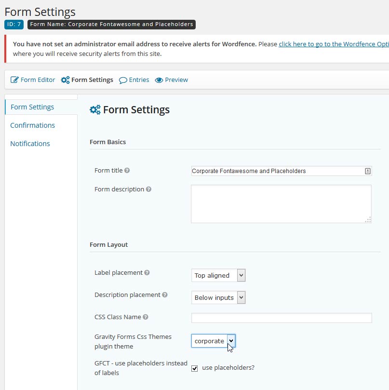This screenshot has height=390, width=389.
Task: Click the Form Editor pencil icon
Action: 14,80
